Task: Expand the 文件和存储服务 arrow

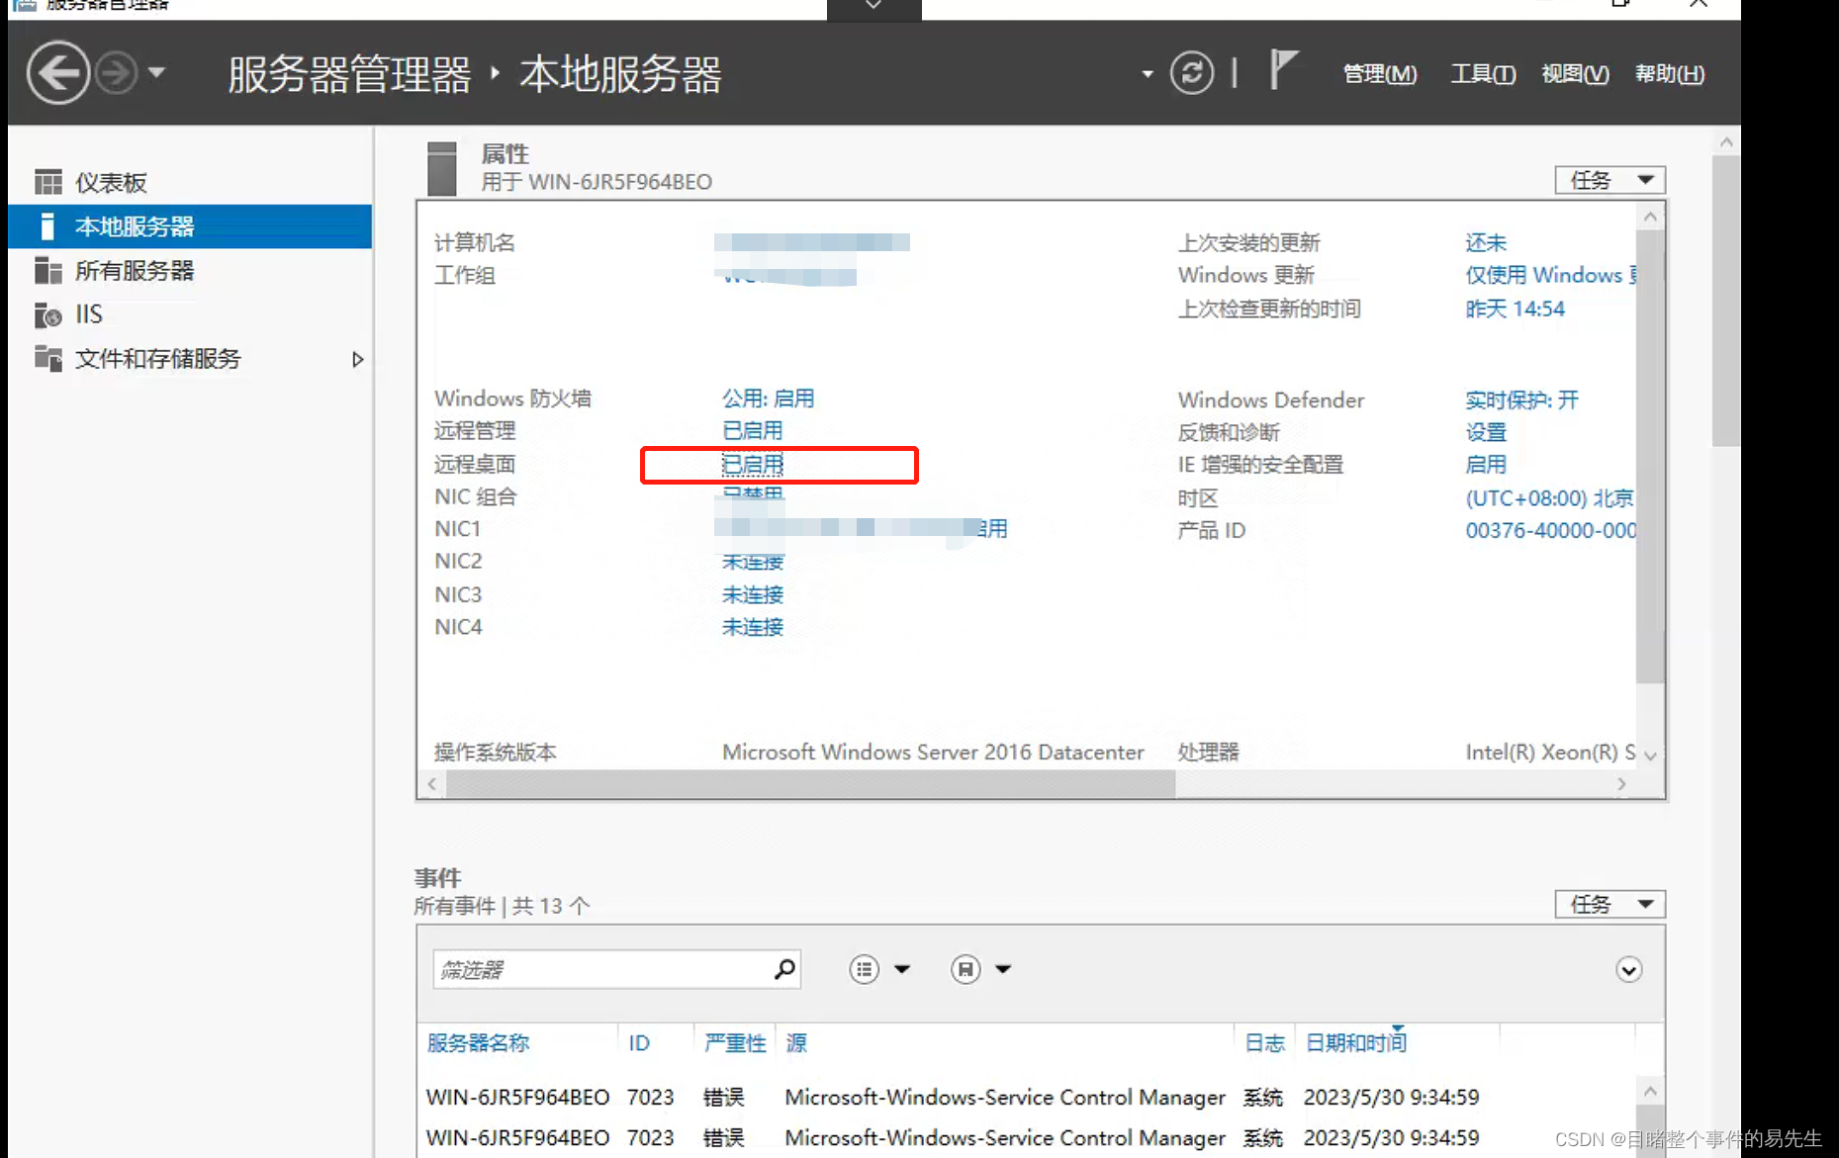Action: point(358,359)
